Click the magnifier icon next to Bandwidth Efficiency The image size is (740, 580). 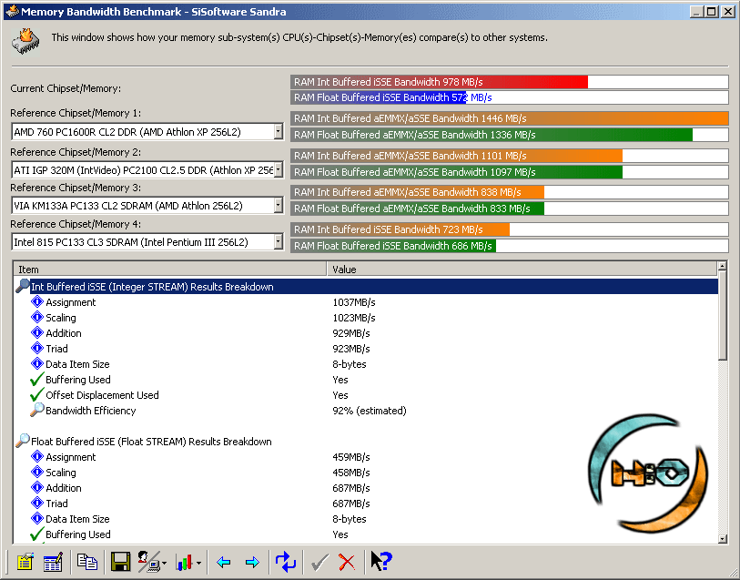pos(36,410)
